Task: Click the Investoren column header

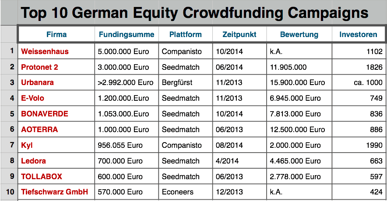Action: point(359,34)
